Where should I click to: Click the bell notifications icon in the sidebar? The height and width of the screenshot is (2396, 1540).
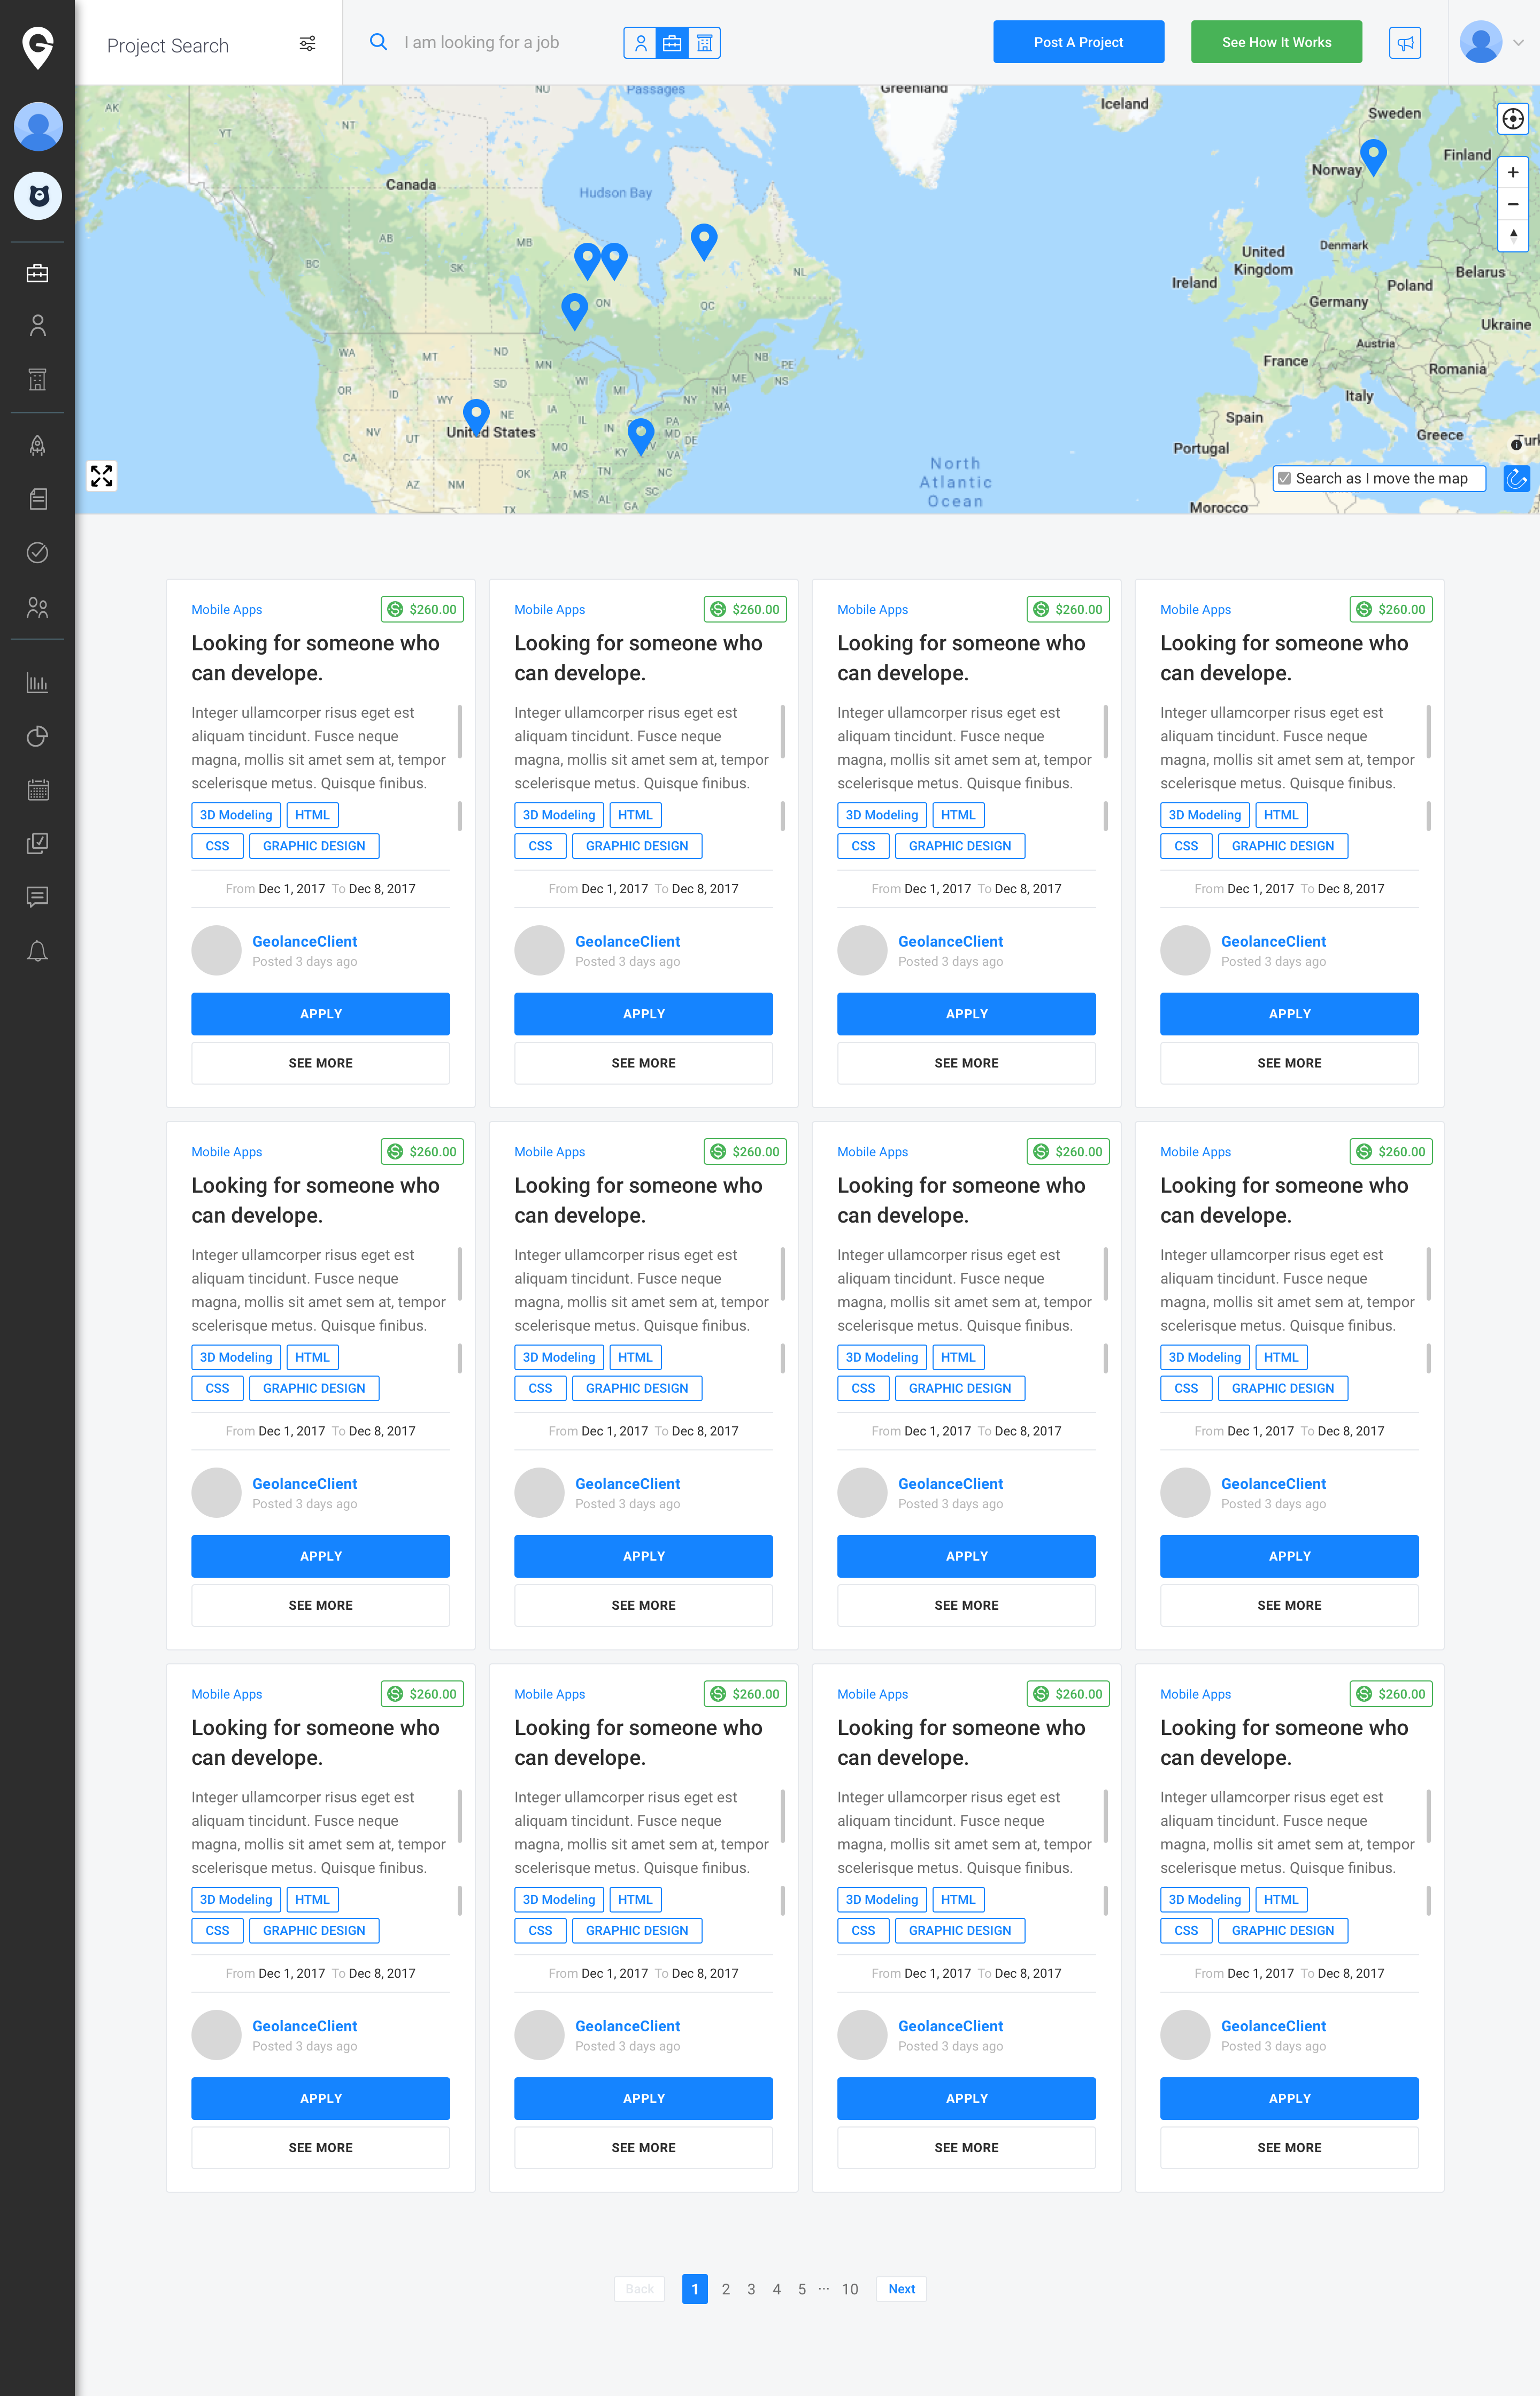[37, 951]
